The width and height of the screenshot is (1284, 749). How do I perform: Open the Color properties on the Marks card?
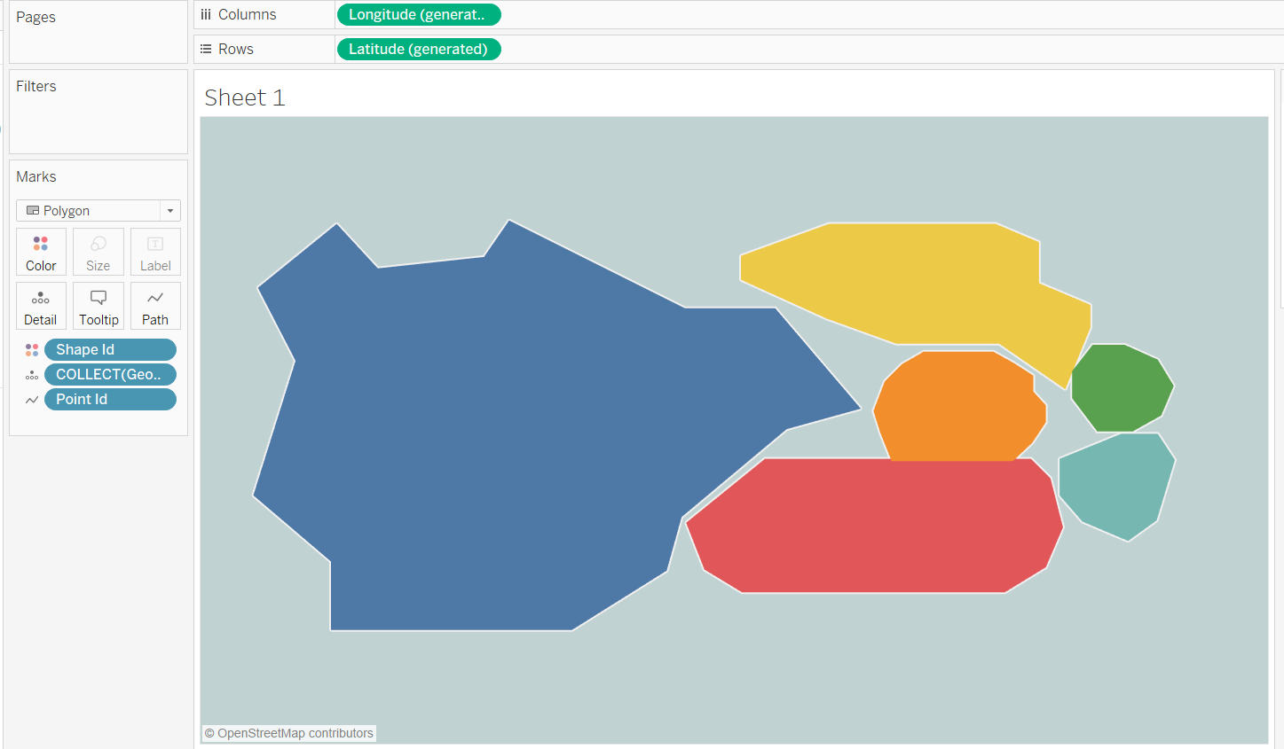tap(41, 251)
